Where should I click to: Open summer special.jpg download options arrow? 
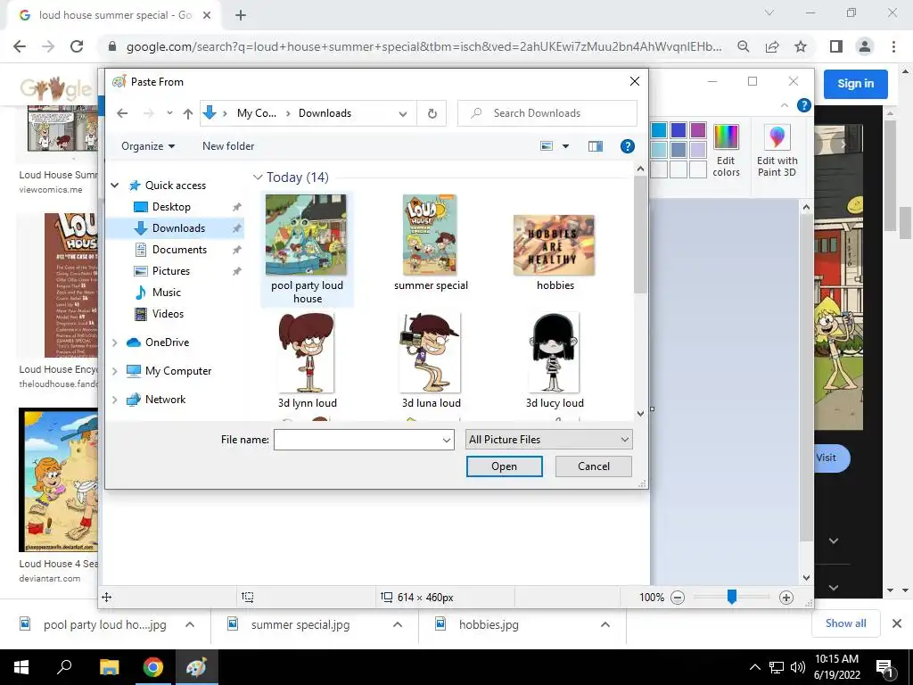398,624
